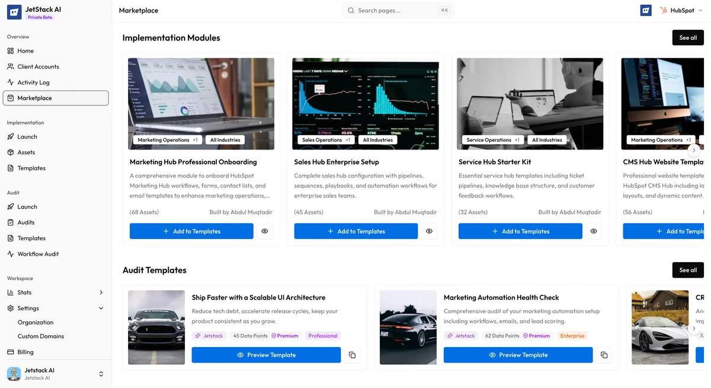Go to Home in the Overview menu

click(x=25, y=50)
